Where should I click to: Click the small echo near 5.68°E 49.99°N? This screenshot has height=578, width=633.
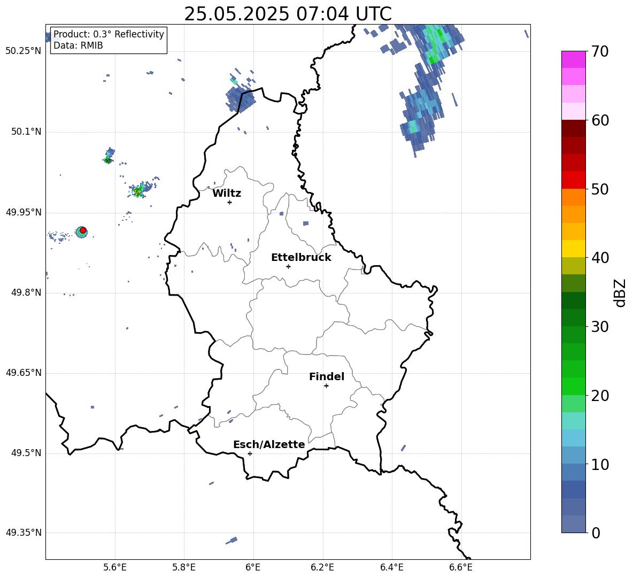(140, 190)
